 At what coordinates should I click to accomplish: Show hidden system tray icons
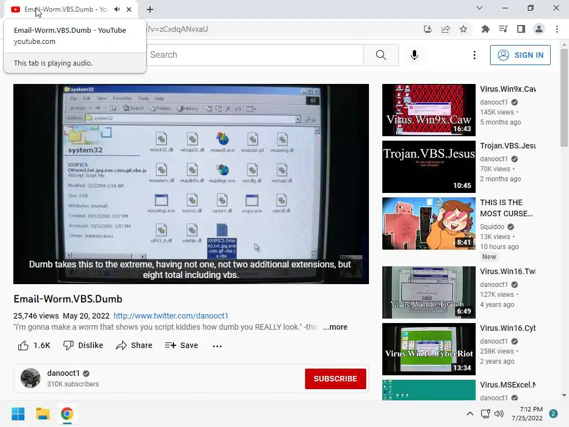(x=470, y=414)
